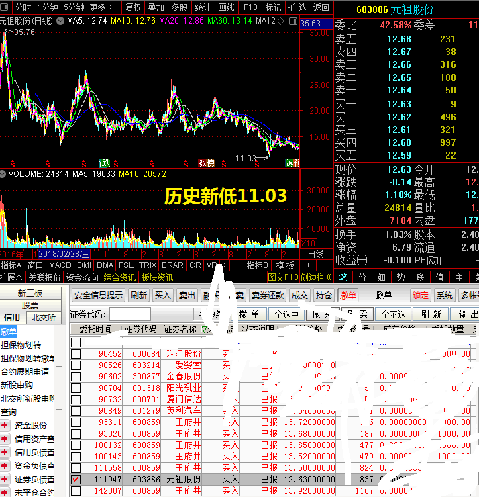Screen dimensions: 479x497
Task: Check the box for row 厦门信达
Action: [x=76, y=400]
